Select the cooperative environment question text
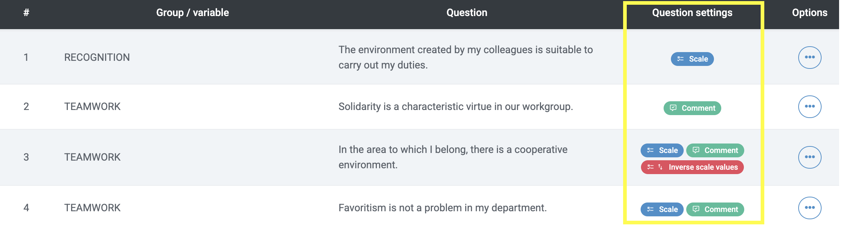 pyautogui.click(x=453, y=157)
